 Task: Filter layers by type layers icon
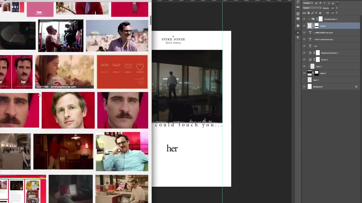(x=325, y=3)
